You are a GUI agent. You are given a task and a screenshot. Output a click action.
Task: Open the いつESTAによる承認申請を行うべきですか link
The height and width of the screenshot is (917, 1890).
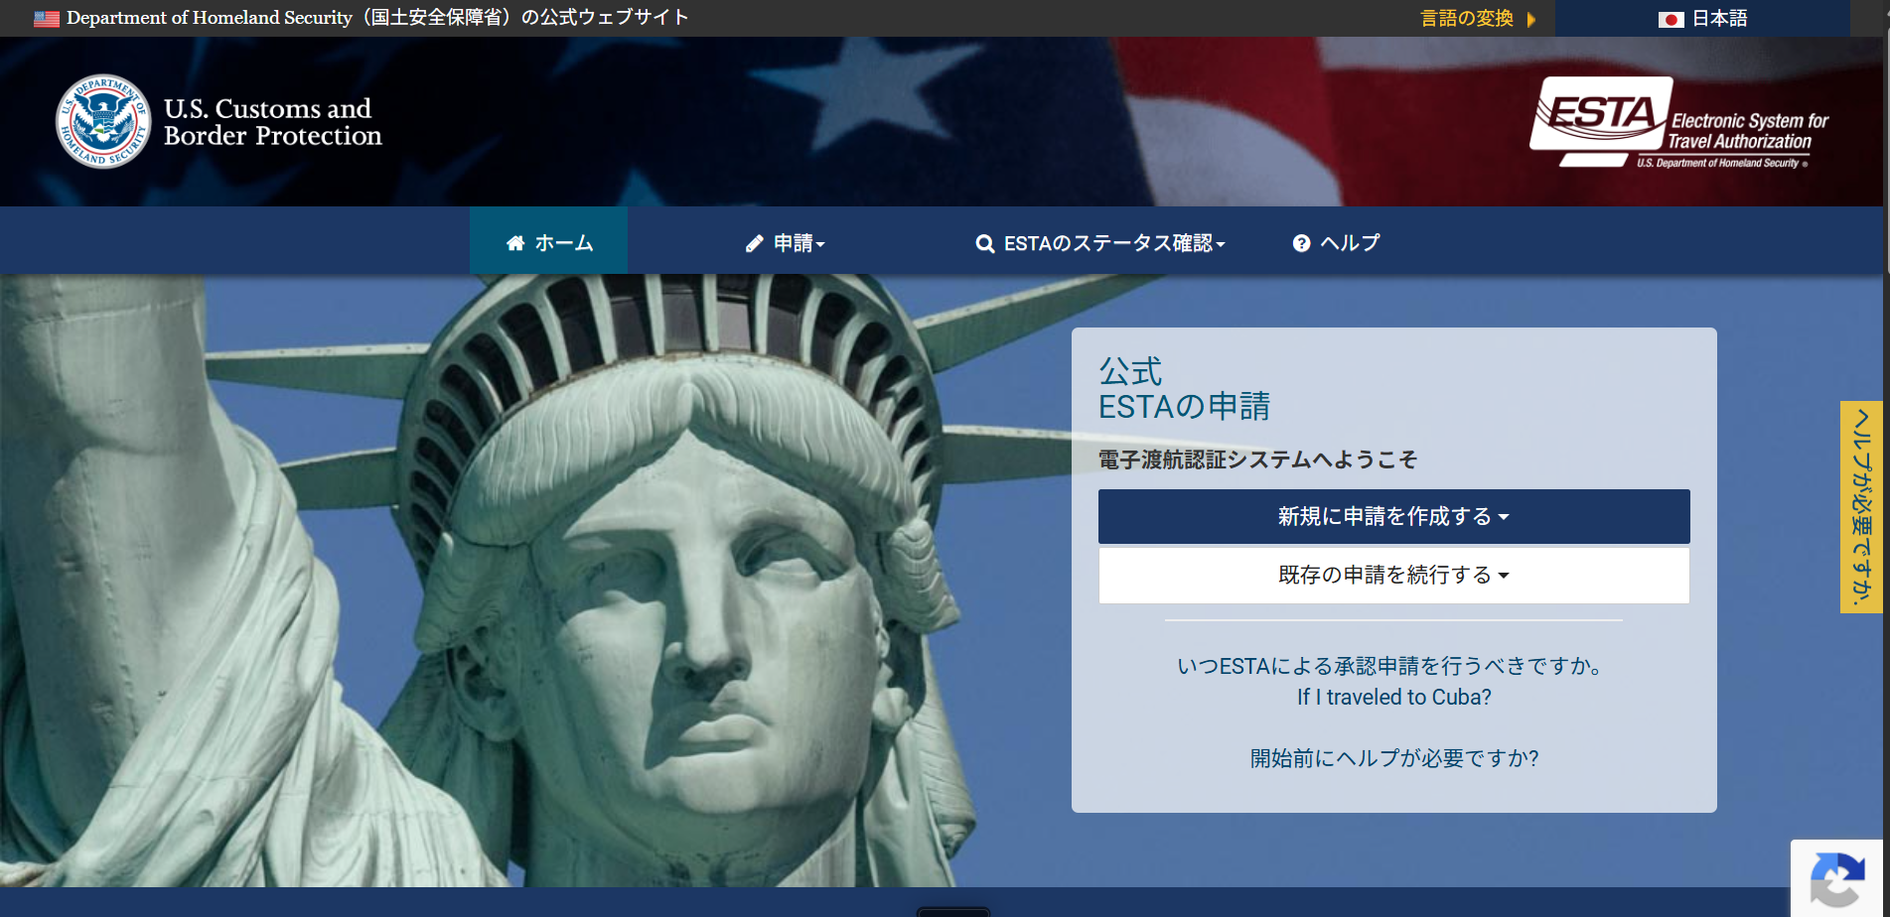tap(1393, 666)
